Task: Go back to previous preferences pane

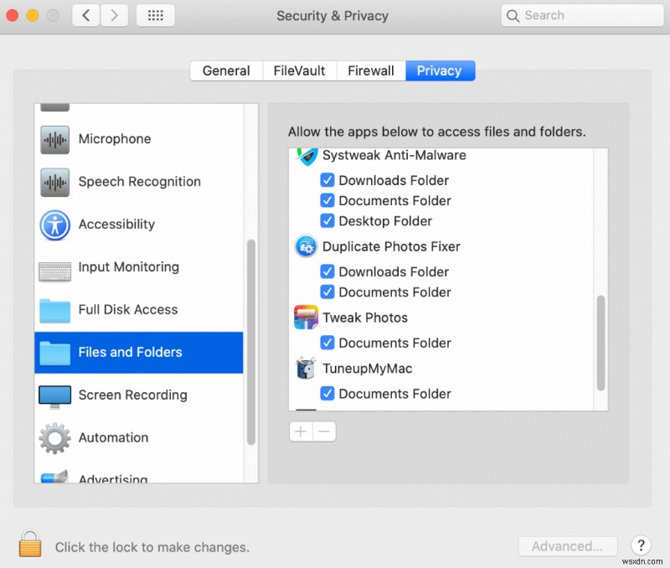Action: coord(85,15)
